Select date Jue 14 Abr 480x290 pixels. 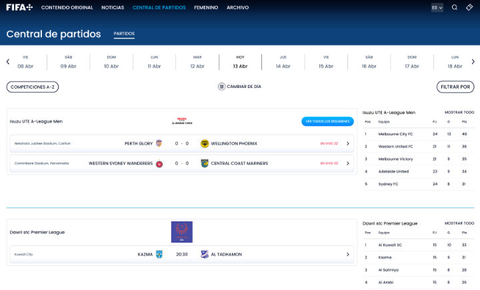tap(283, 61)
